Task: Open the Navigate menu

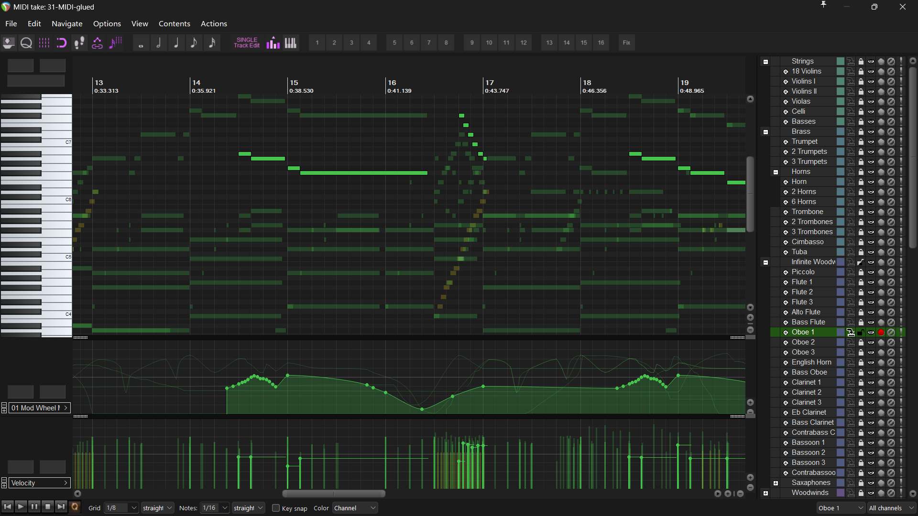Action: tap(67, 23)
